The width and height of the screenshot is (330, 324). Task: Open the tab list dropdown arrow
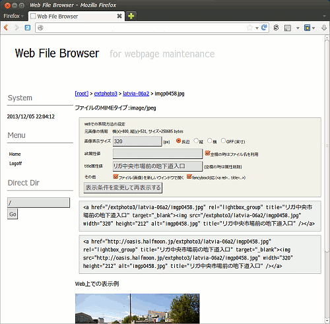pos(324,16)
